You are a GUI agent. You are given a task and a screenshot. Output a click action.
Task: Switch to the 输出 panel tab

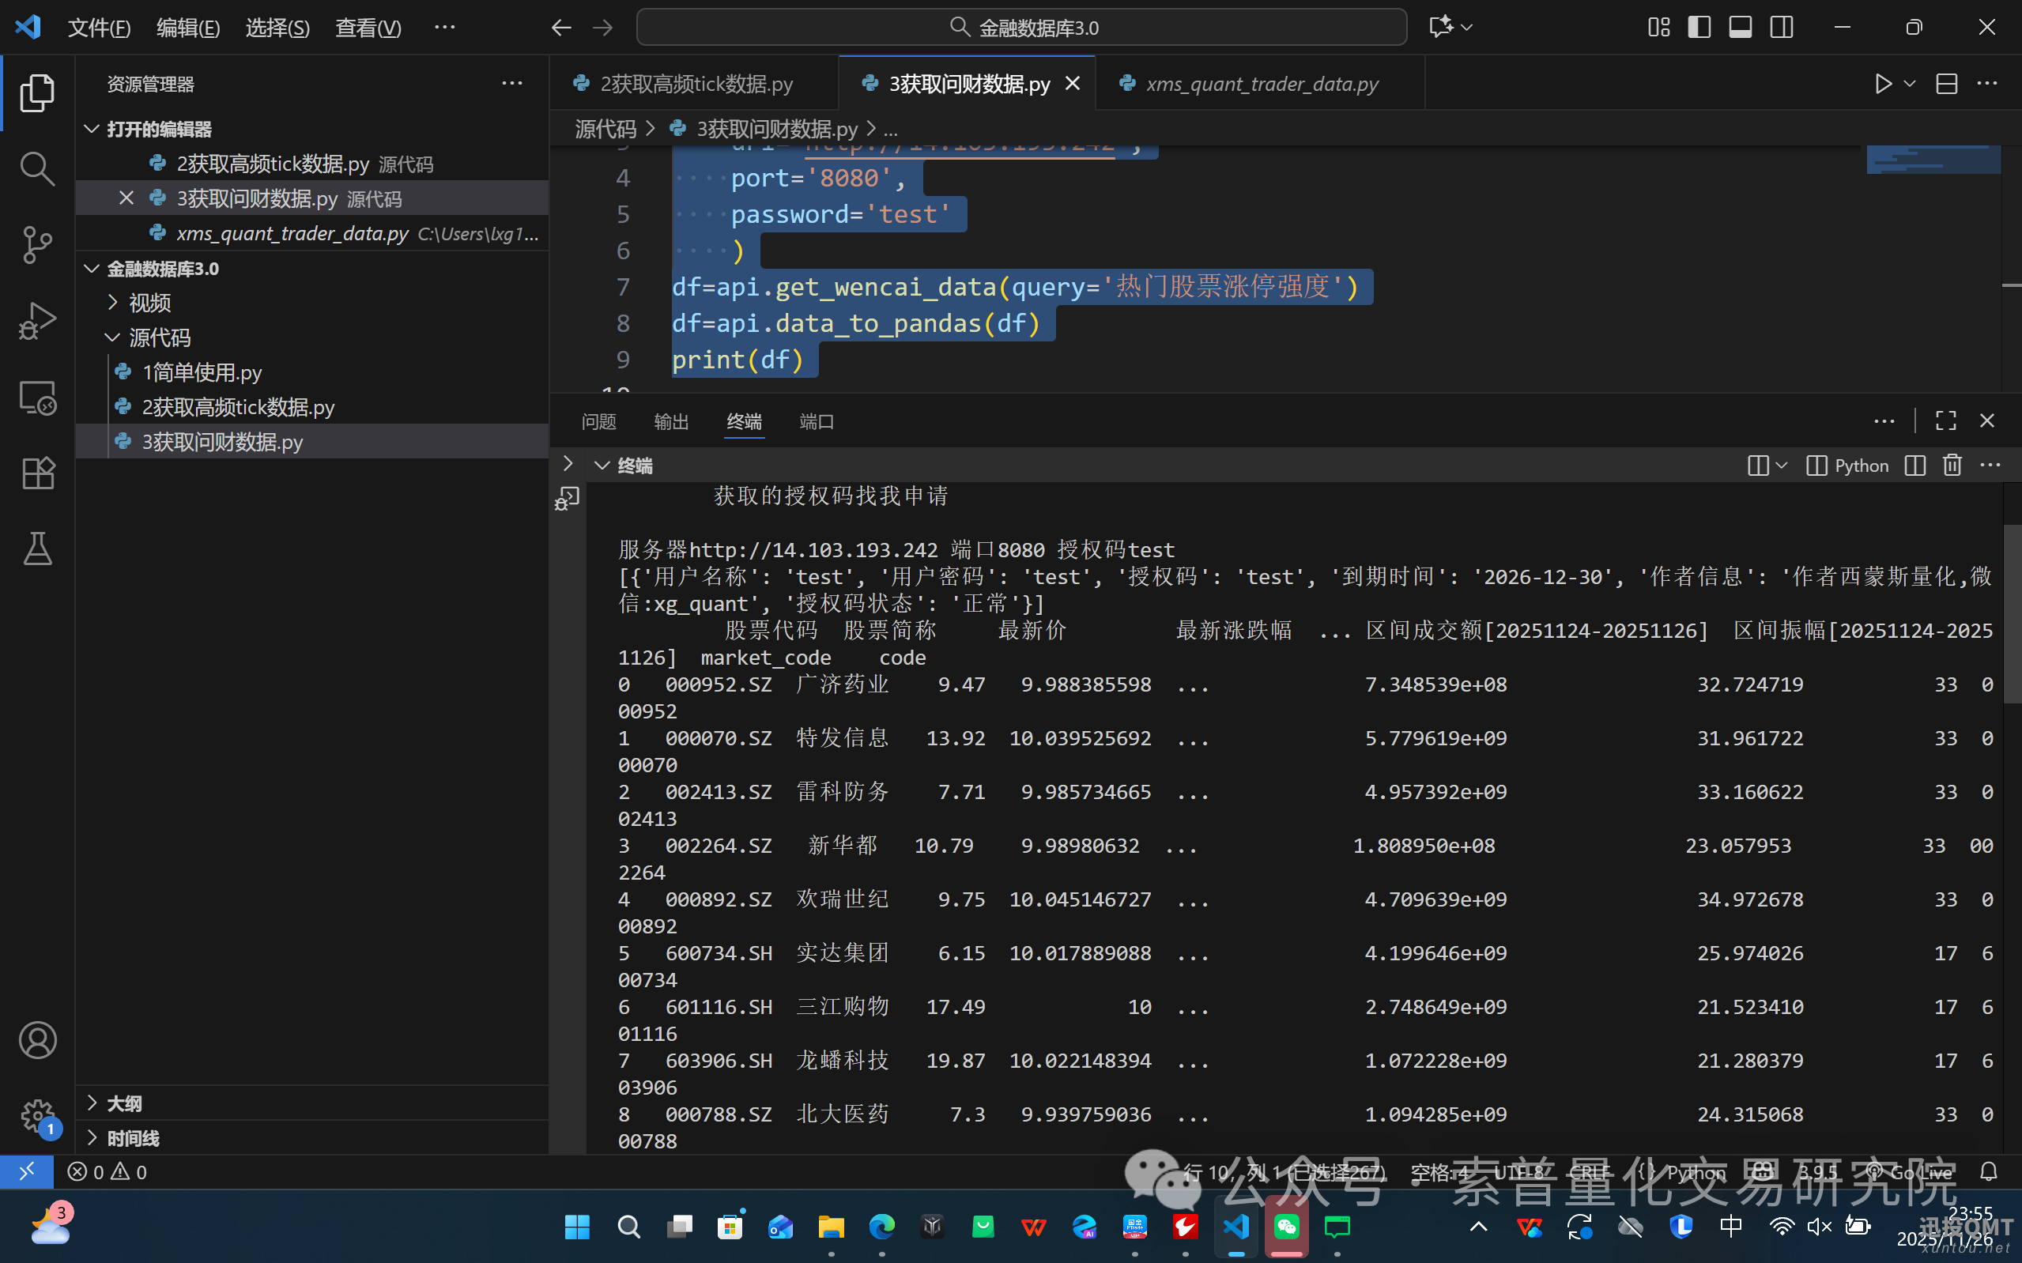pos(670,422)
